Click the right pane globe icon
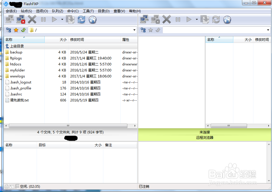 (227, 19)
